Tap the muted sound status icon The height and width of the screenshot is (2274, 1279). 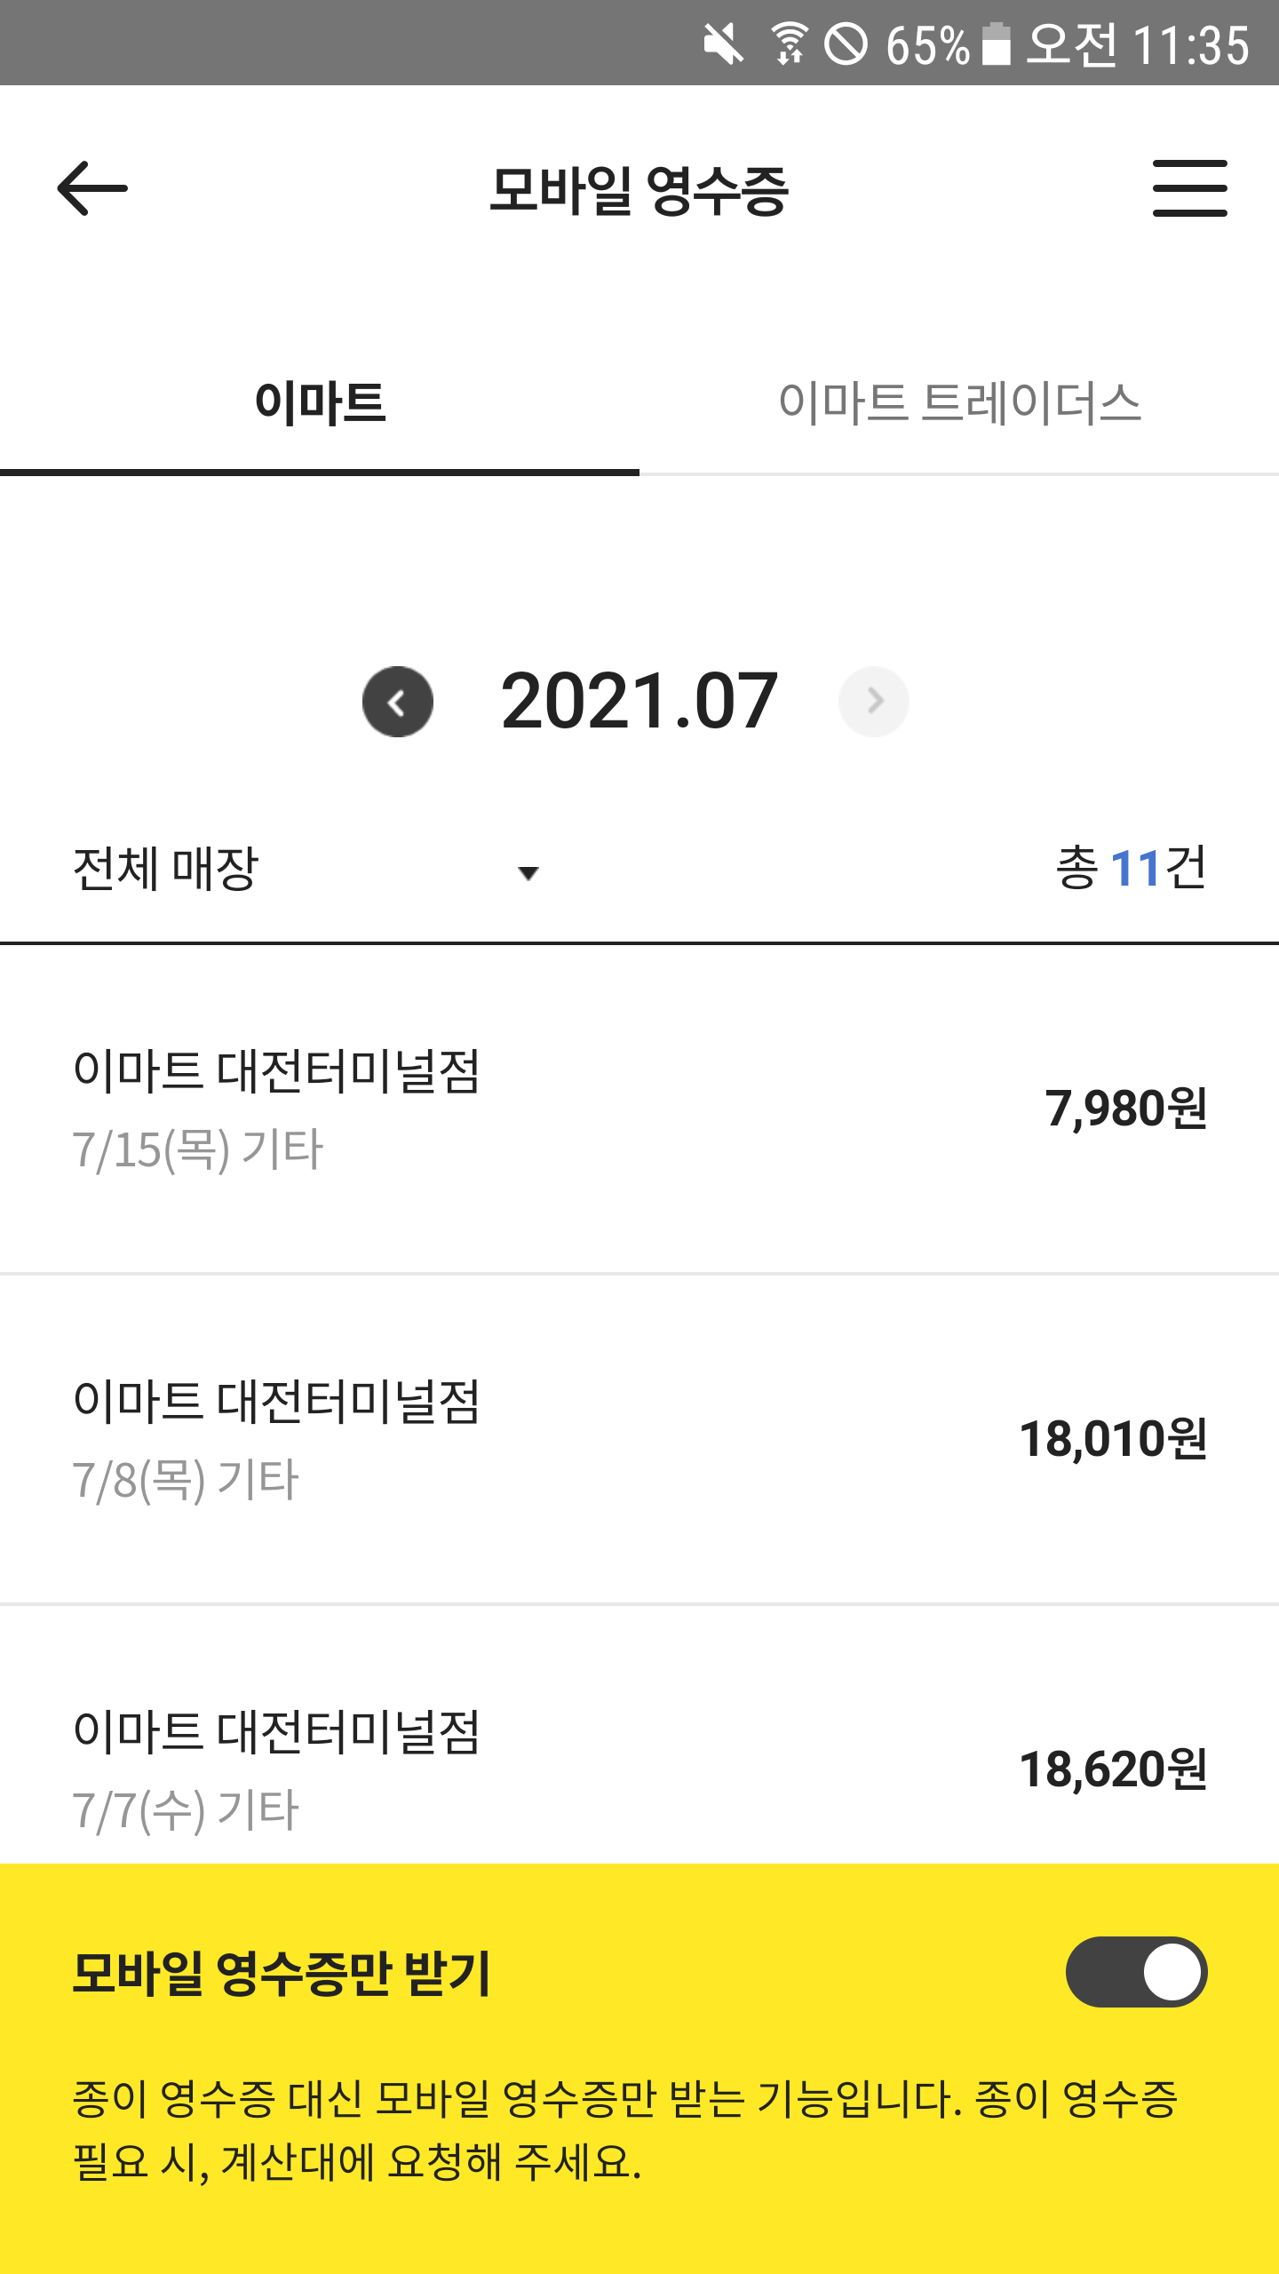coord(723,44)
